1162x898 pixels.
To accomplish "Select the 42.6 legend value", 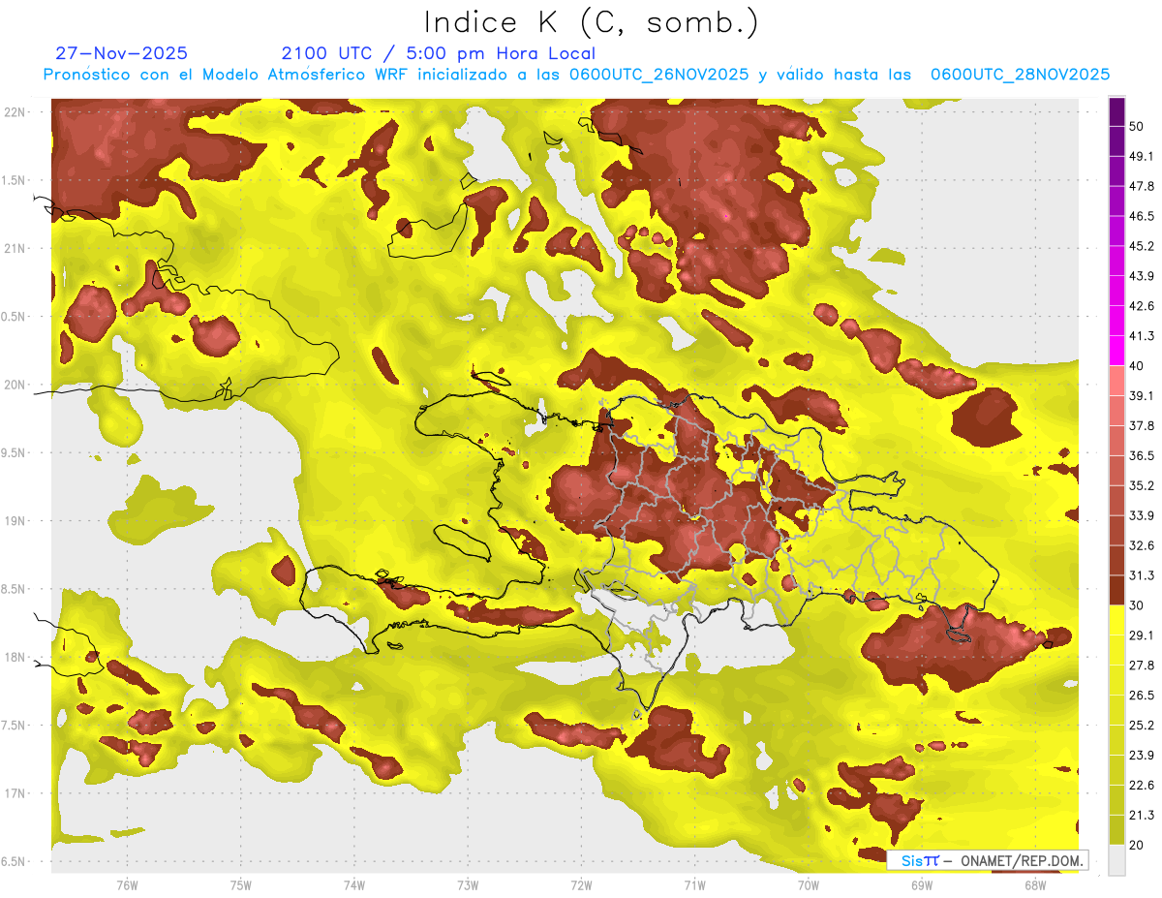I will [x=1142, y=306].
